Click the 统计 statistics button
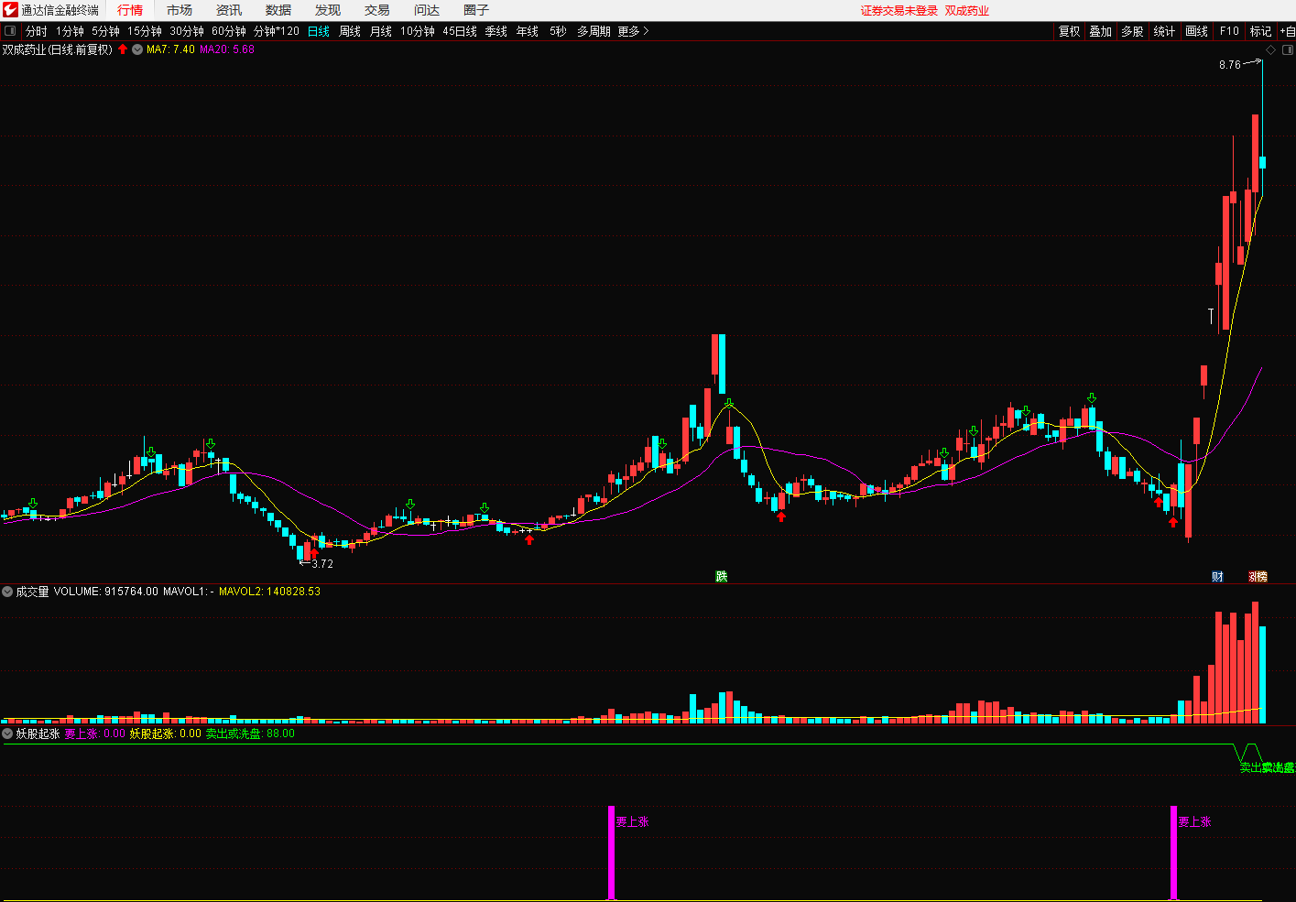The width and height of the screenshot is (1296, 902). [1165, 31]
